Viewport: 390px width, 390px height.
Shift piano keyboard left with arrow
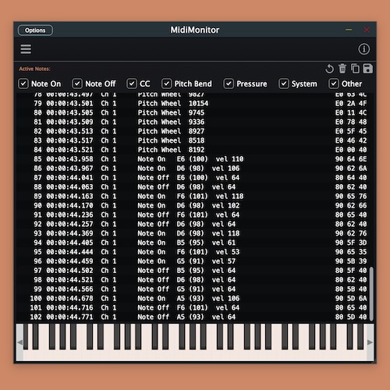coord(19,342)
